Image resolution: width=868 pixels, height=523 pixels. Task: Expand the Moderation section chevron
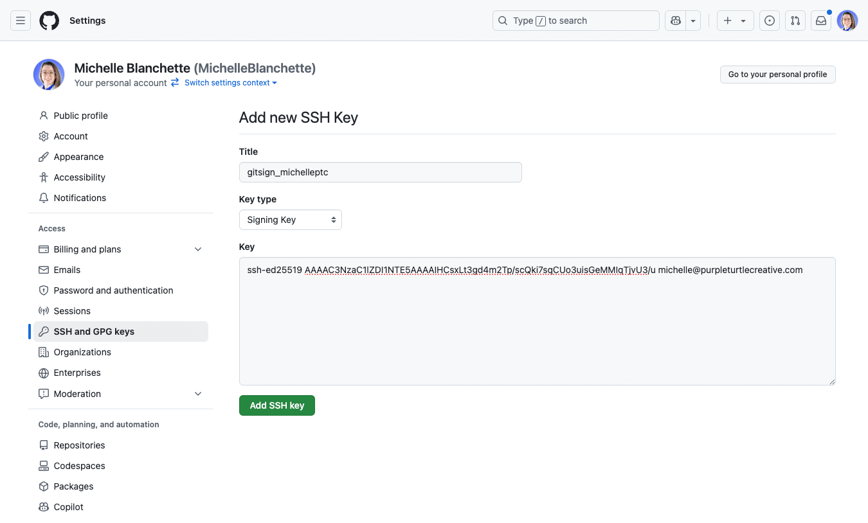(198, 394)
